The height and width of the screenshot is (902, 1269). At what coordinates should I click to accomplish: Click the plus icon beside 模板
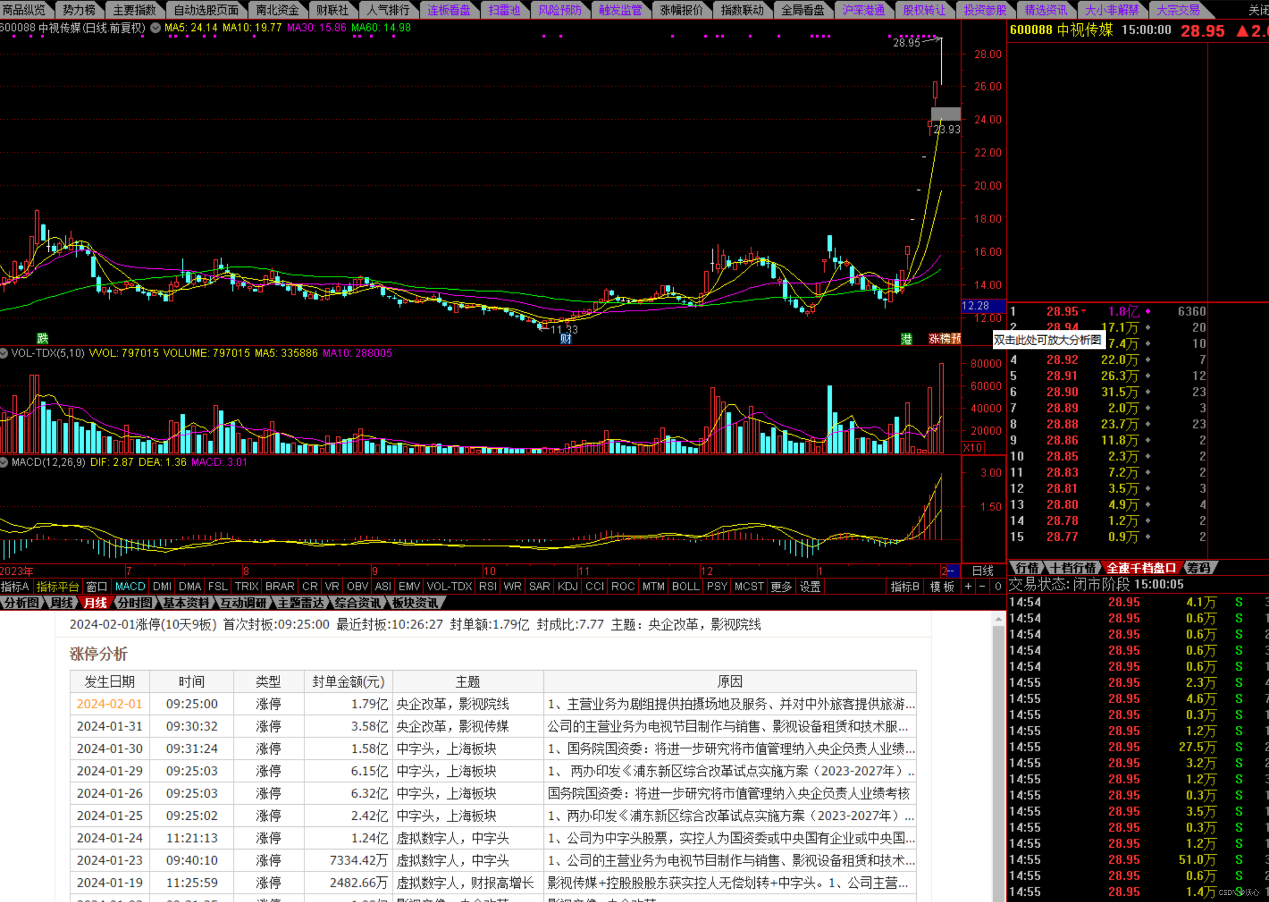pyautogui.click(x=968, y=587)
